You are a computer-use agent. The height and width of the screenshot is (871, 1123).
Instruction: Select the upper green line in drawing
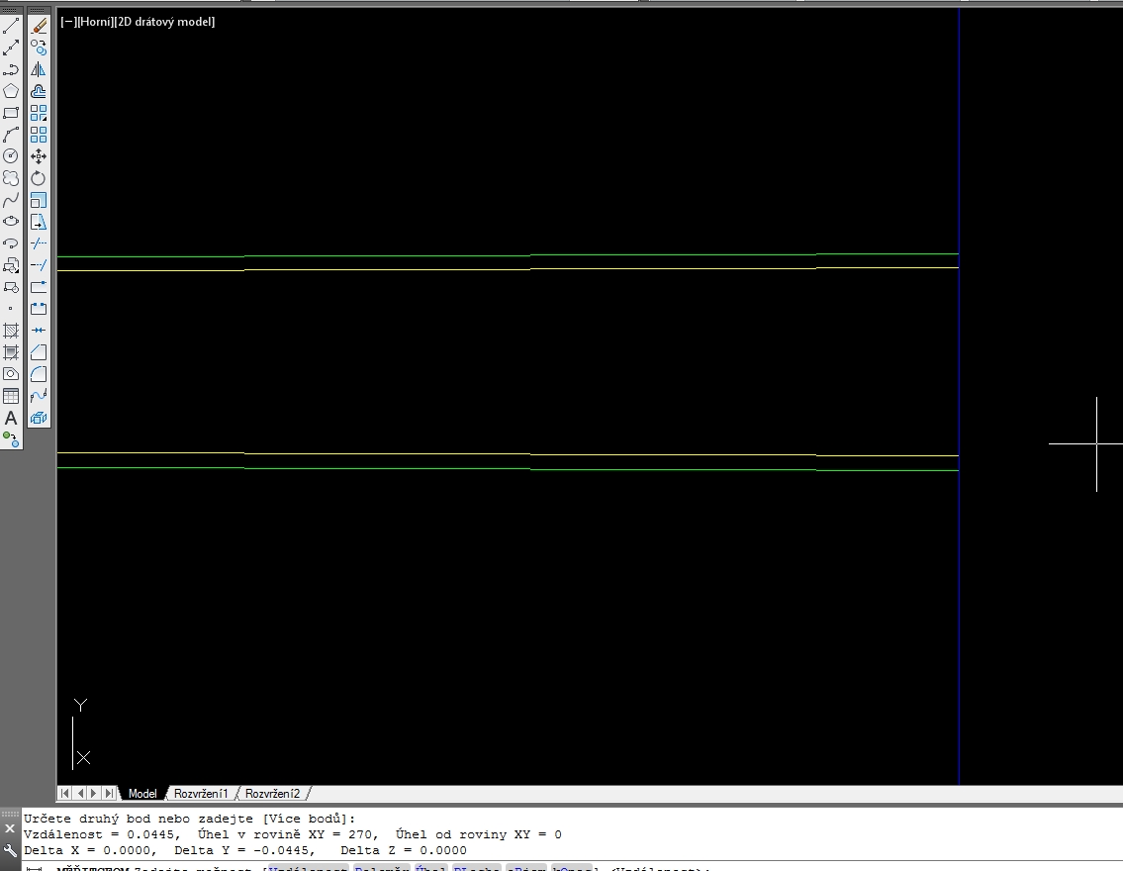tap(508, 255)
